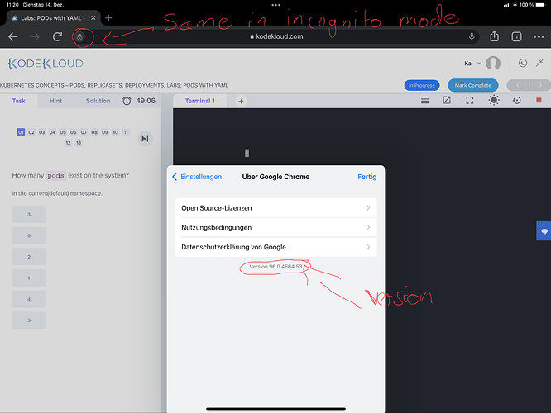This screenshot has height=413, width=551.
Task: Go to the next lesson arrow
Action: (540, 85)
